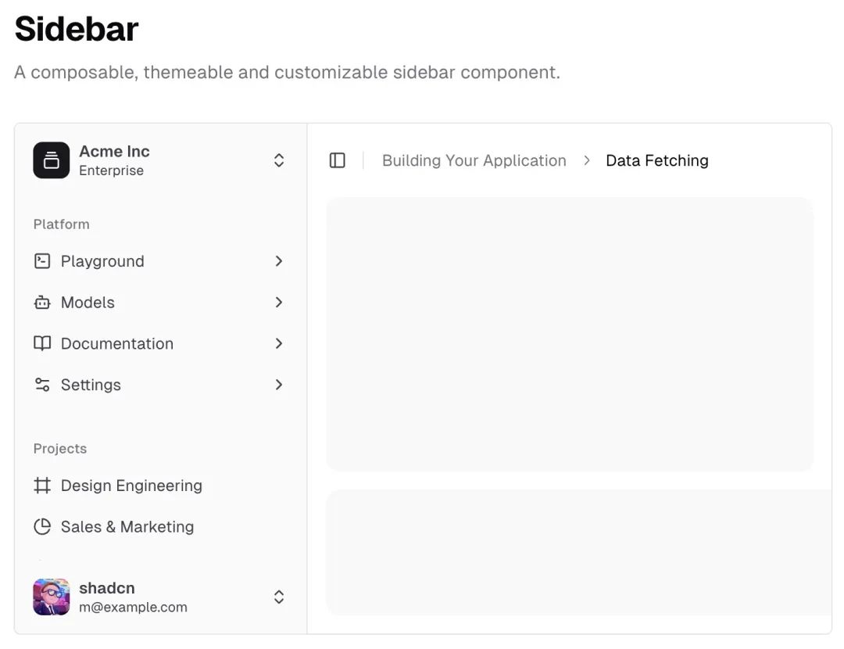
Task: Expand the Settings section chevron
Action: [279, 385]
